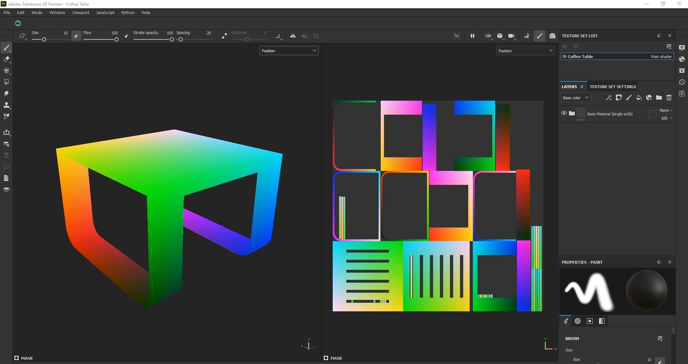Toggle pen pressure for Flow
This screenshot has width=688, height=364.
click(126, 36)
